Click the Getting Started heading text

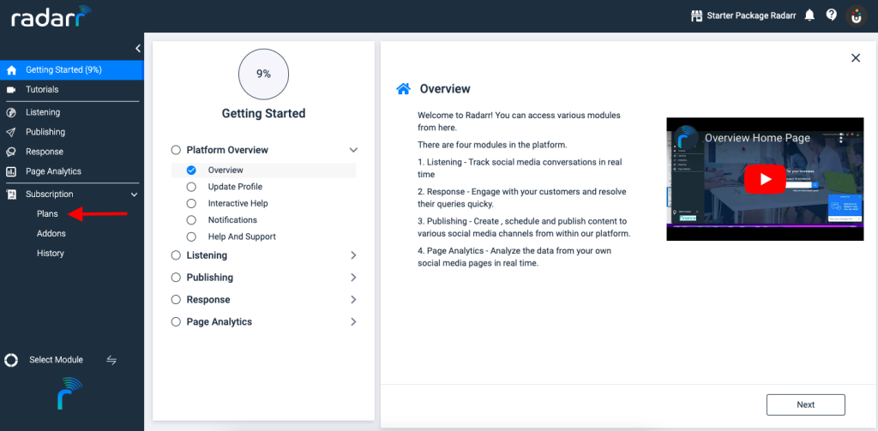[264, 114]
